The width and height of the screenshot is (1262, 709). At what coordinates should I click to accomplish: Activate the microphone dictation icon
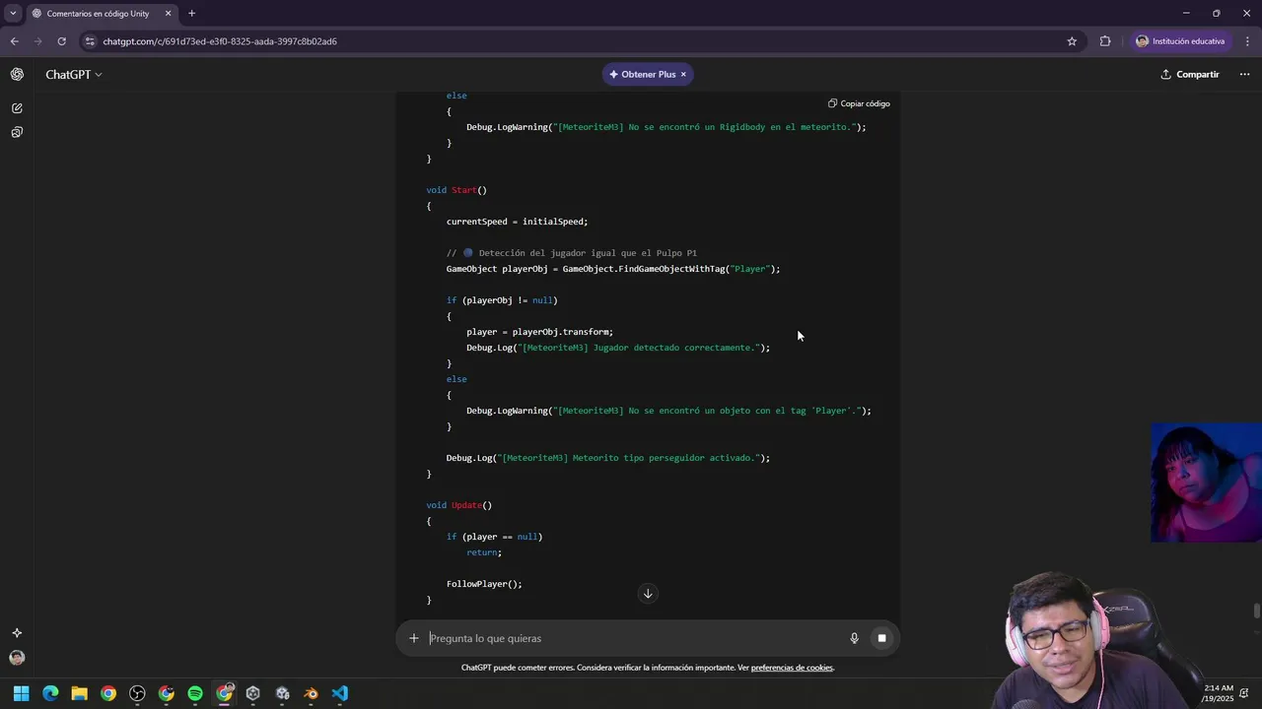click(854, 638)
